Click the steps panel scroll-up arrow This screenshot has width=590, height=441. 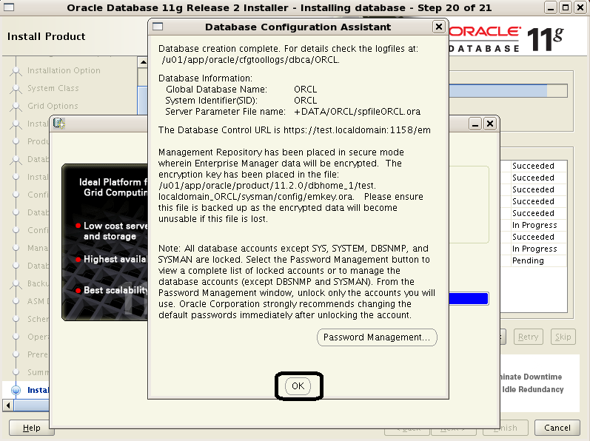pyautogui.click(x=144, y=63)
